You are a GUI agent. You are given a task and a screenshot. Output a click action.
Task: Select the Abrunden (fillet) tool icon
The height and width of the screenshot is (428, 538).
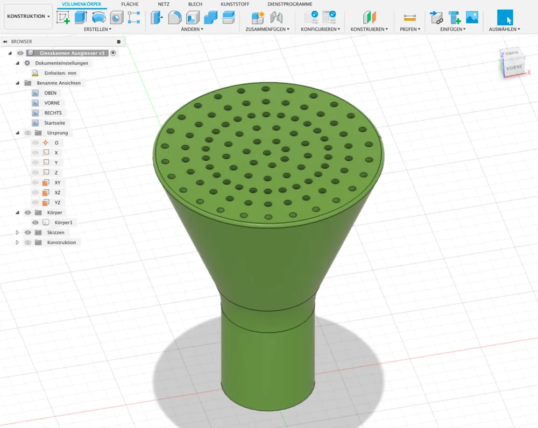pos(175,18)
